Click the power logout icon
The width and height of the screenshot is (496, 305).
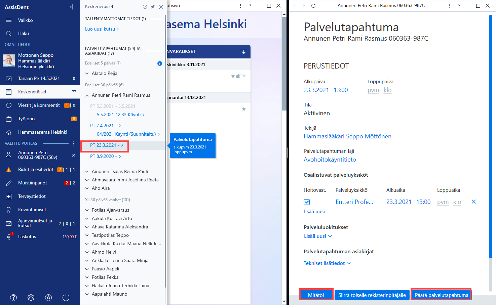click(x=66, y=298)
